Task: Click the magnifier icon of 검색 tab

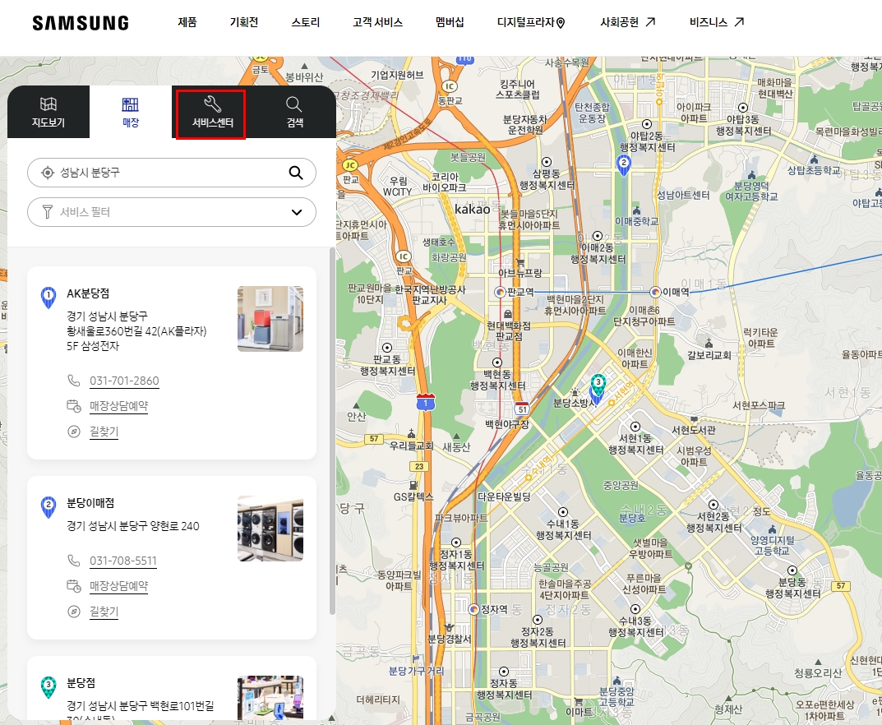Action: (294, 104)
